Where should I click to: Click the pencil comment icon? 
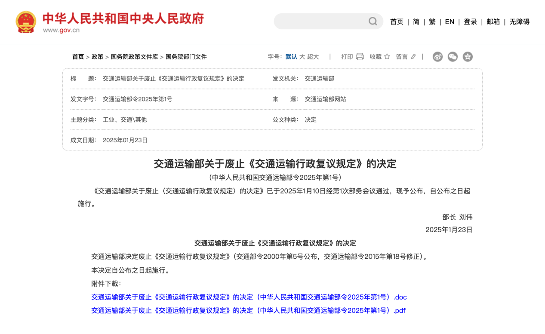[x=413, y=57]
